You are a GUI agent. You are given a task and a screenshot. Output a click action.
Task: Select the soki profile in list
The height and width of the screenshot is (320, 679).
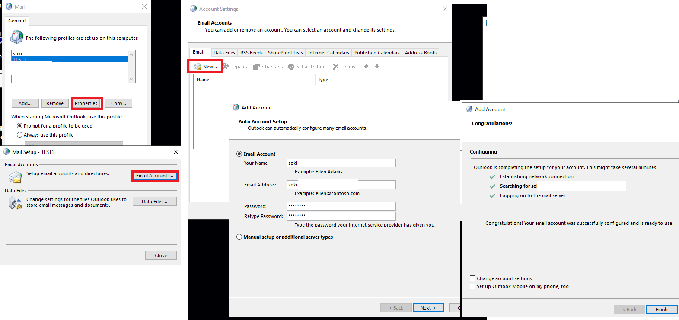(70, 54)
